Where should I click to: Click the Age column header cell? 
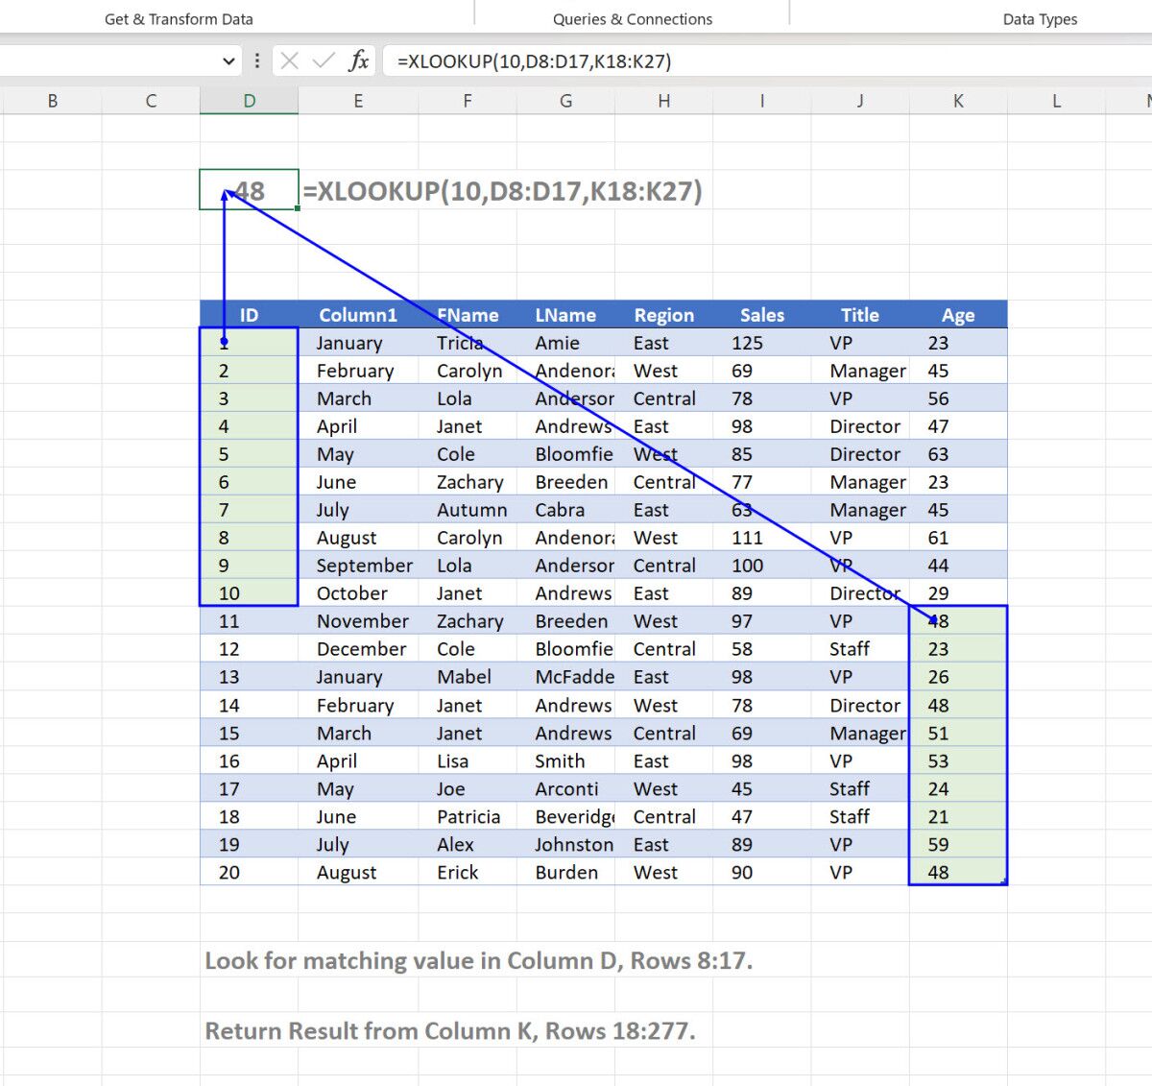point(958,314)
